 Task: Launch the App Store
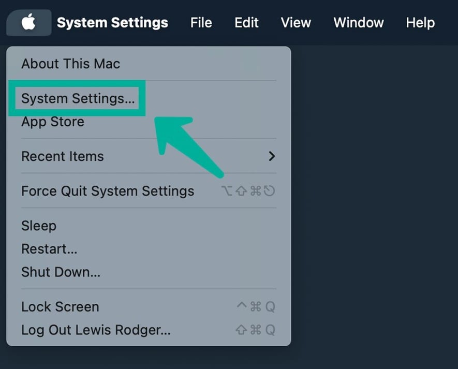pyautogui.click(x=52, y=122)
